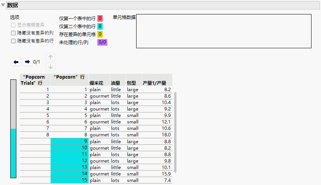Click gourmet in row 8

(x=99, y=135)
